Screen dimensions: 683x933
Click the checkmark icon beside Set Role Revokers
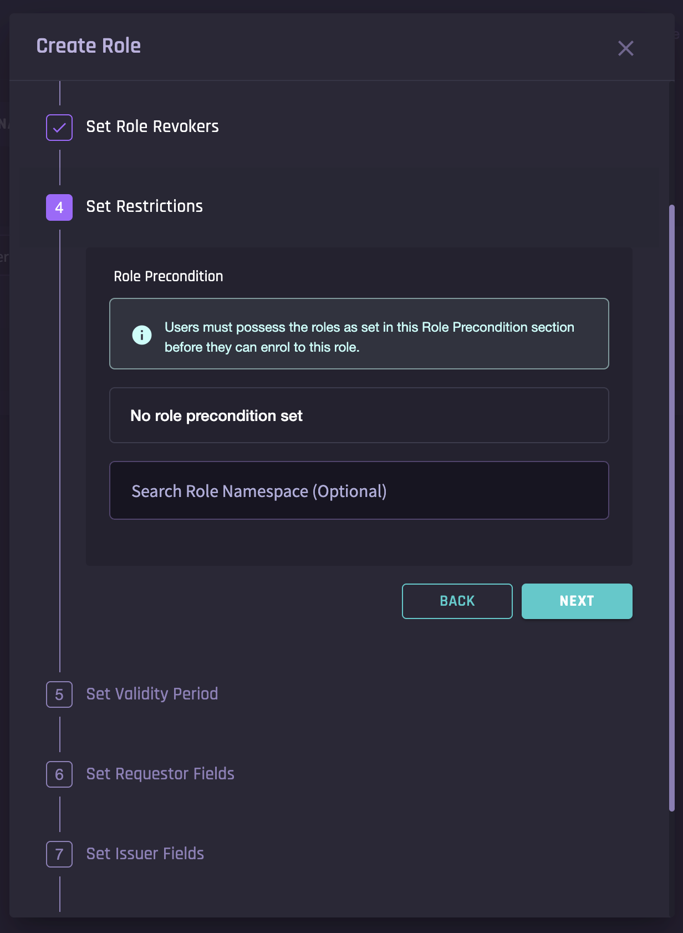coord(59,128)
